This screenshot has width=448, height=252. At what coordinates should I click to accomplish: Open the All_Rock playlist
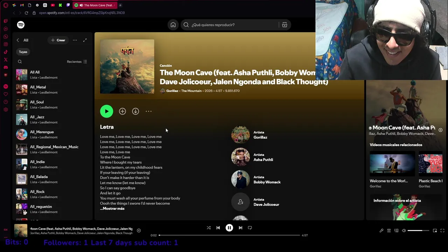pyautogui.click(x=52, y=194)
